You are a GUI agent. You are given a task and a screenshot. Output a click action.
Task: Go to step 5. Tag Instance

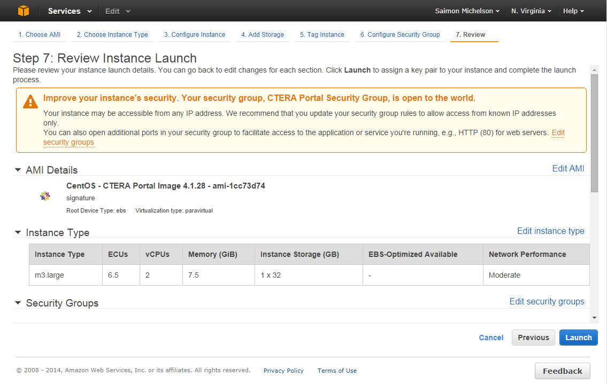tap(322, 34)
